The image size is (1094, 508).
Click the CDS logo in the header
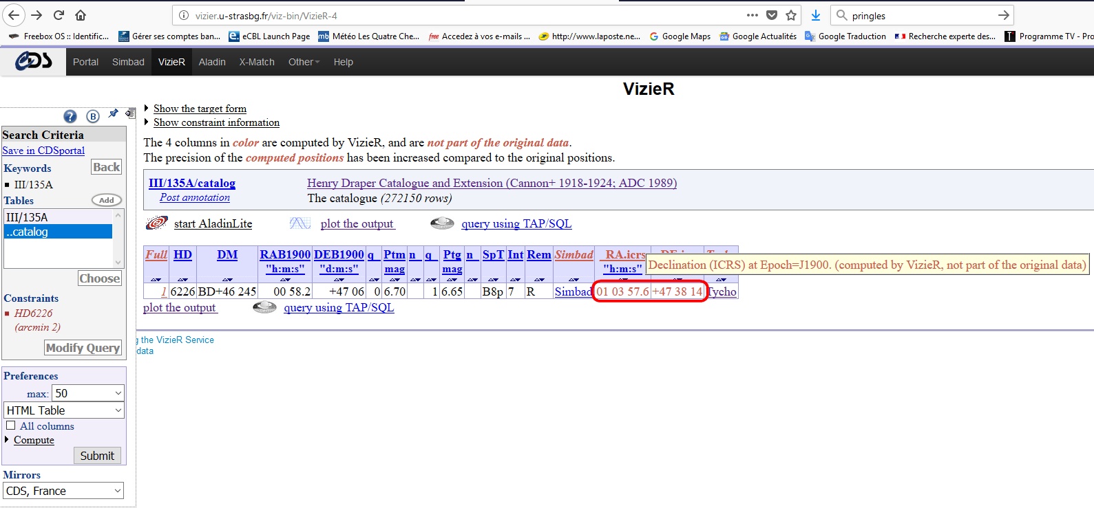coord(34,62)
